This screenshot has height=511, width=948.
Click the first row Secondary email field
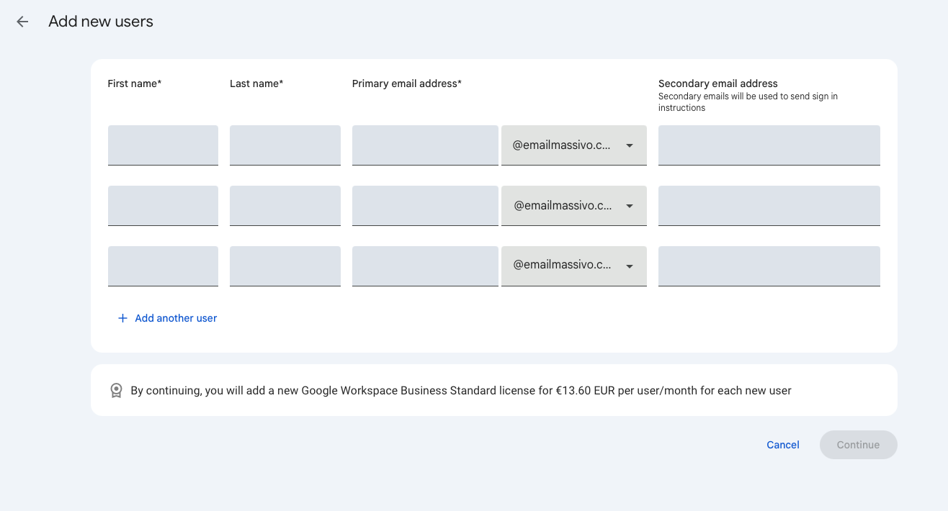[x=769, y=145]
